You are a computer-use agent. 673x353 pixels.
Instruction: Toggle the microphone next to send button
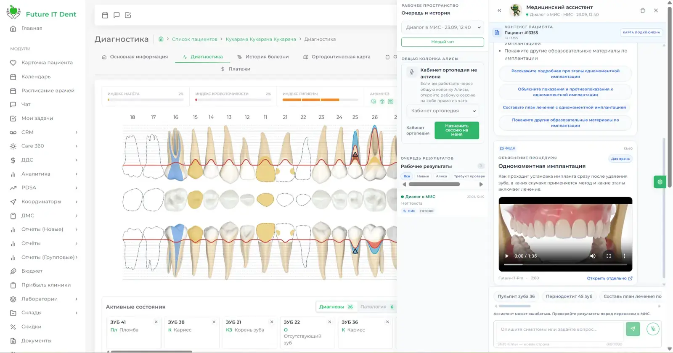pyautogui.click(x=653, y=329)
